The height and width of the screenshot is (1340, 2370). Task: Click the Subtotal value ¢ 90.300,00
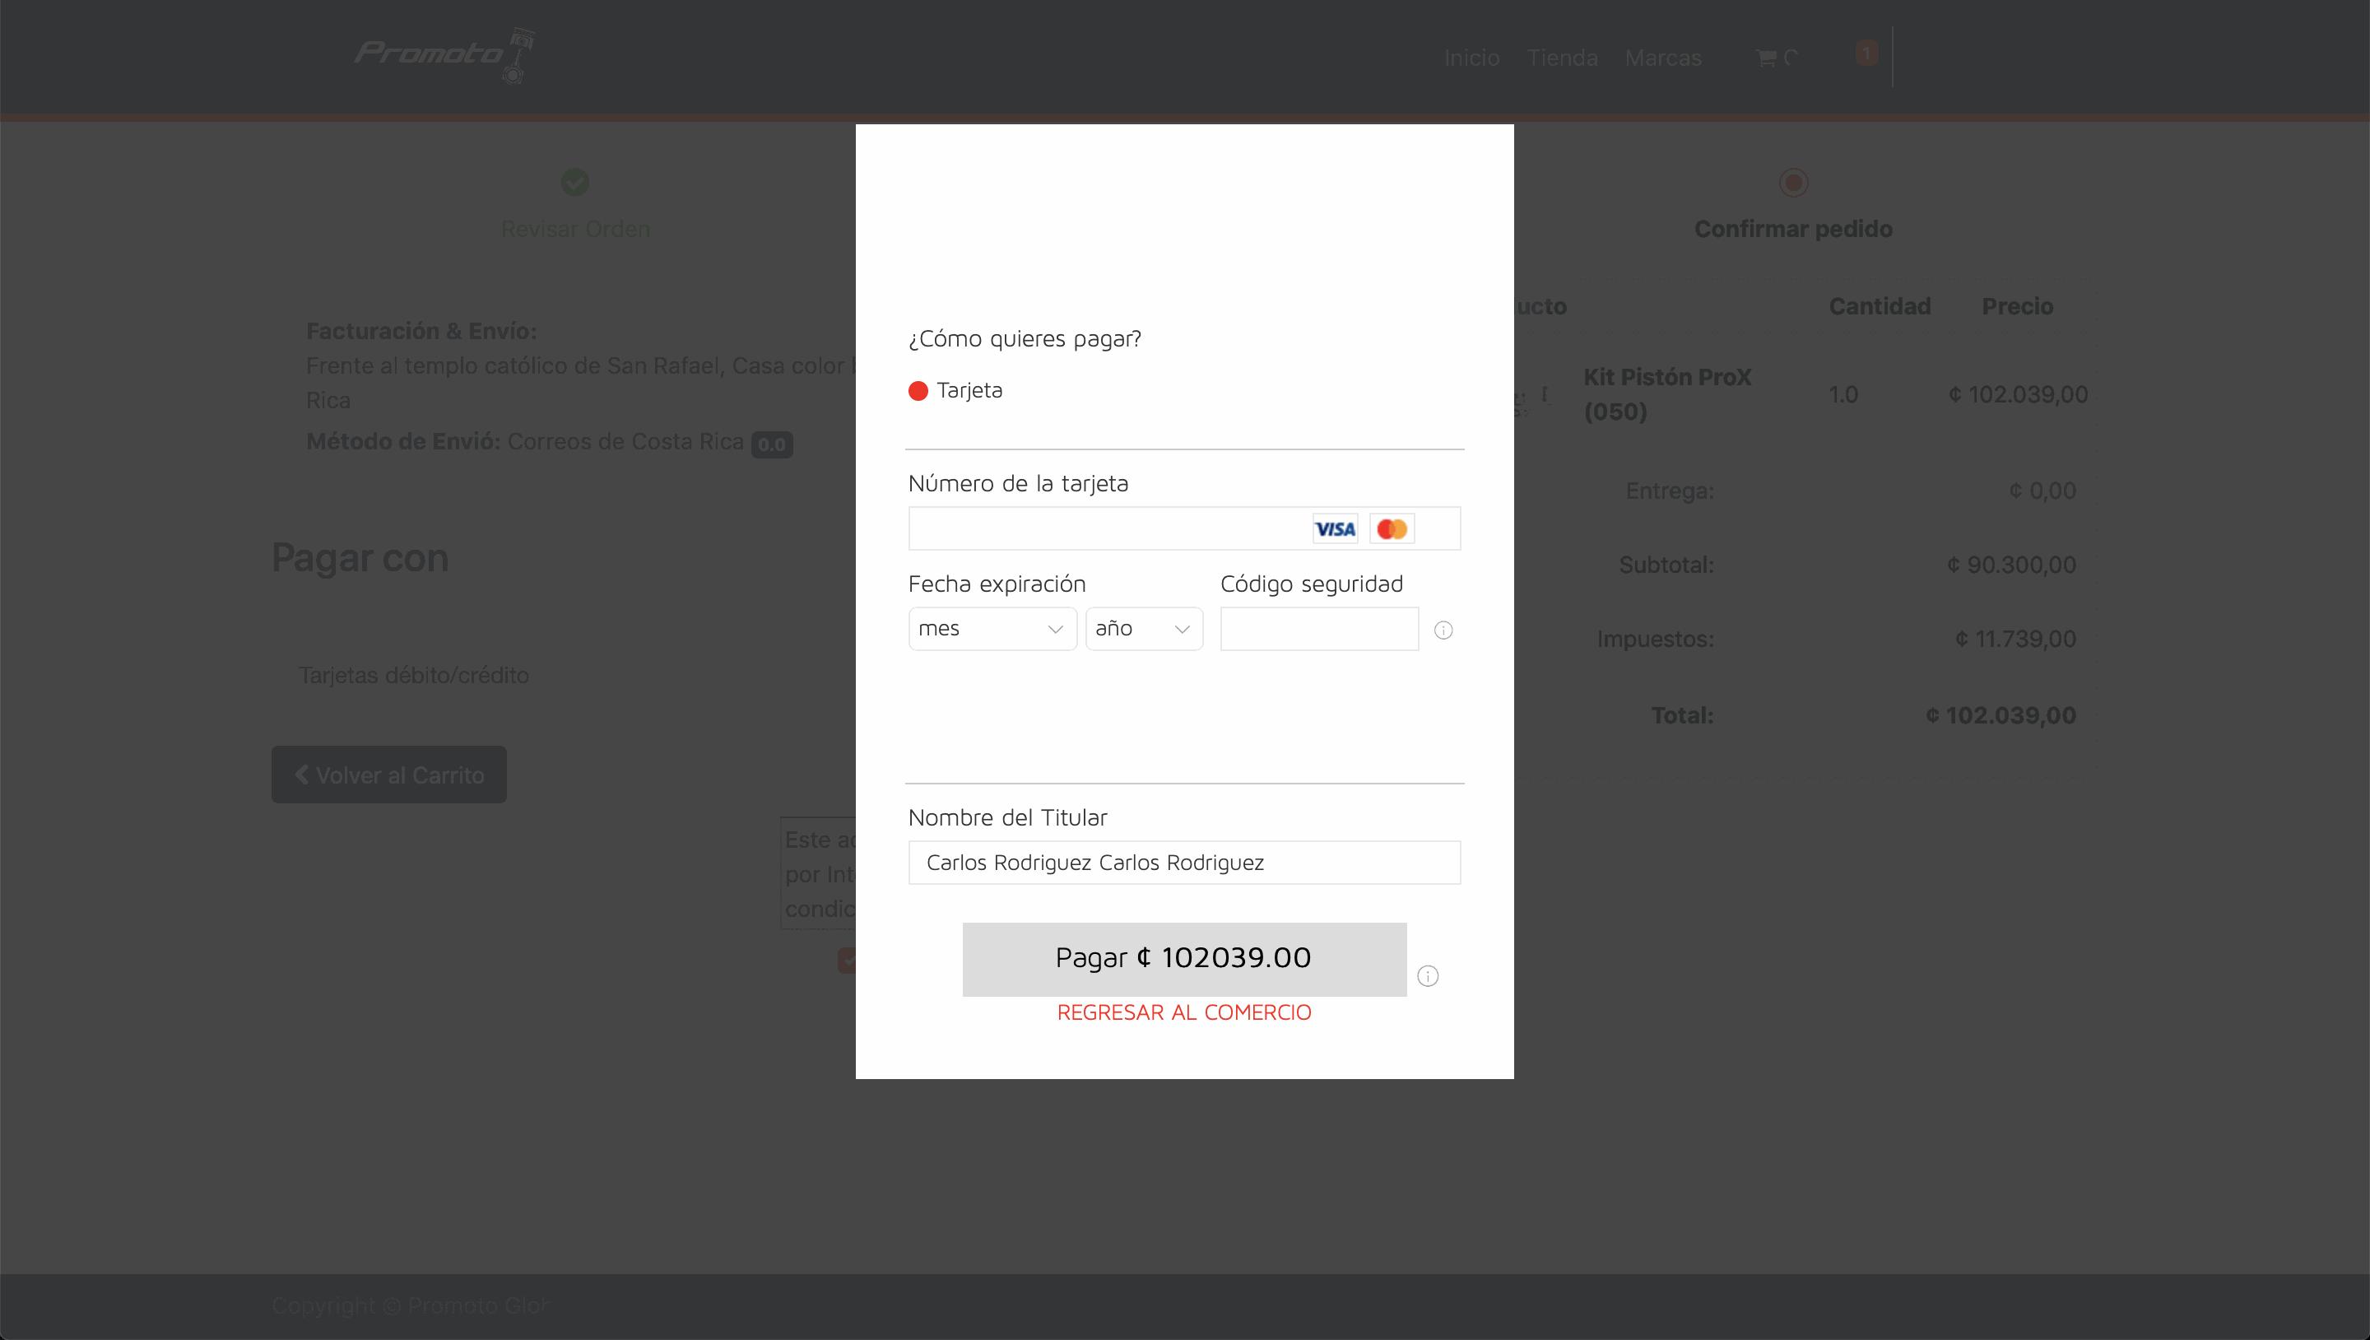click(2010, 564)
